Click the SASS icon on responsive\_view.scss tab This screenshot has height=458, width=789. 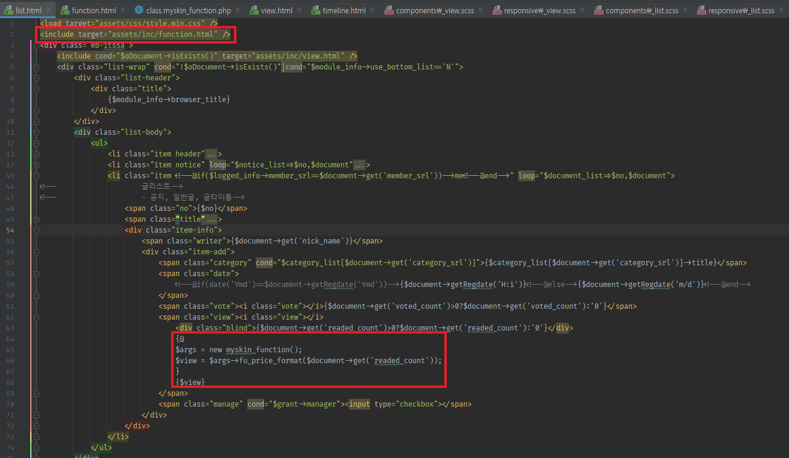pyautogui.click(x=497, y=11)
